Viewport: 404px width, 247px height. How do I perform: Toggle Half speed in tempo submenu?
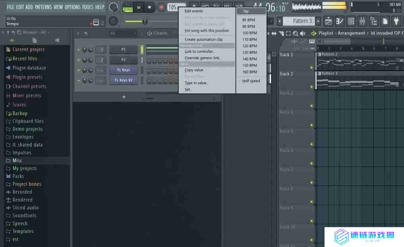[x=251, y=81]
